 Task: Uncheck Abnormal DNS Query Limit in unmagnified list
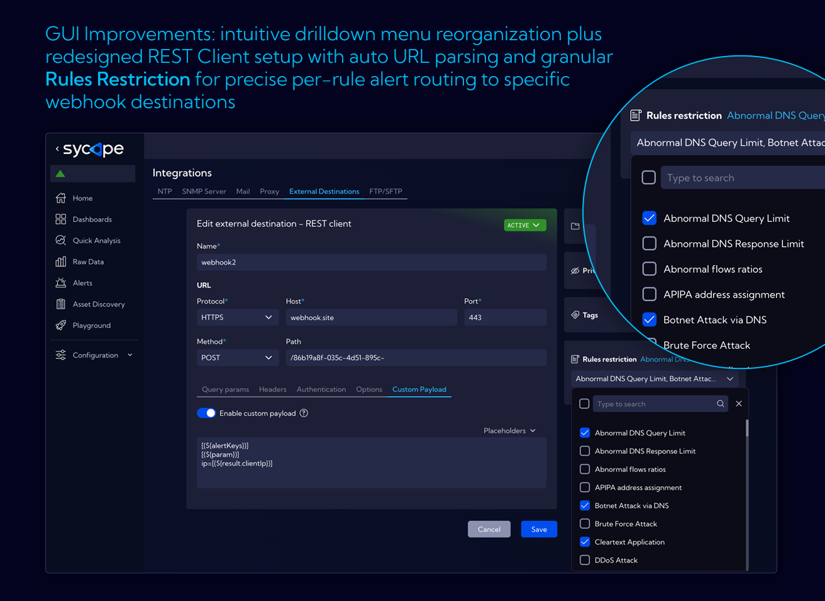585,433
